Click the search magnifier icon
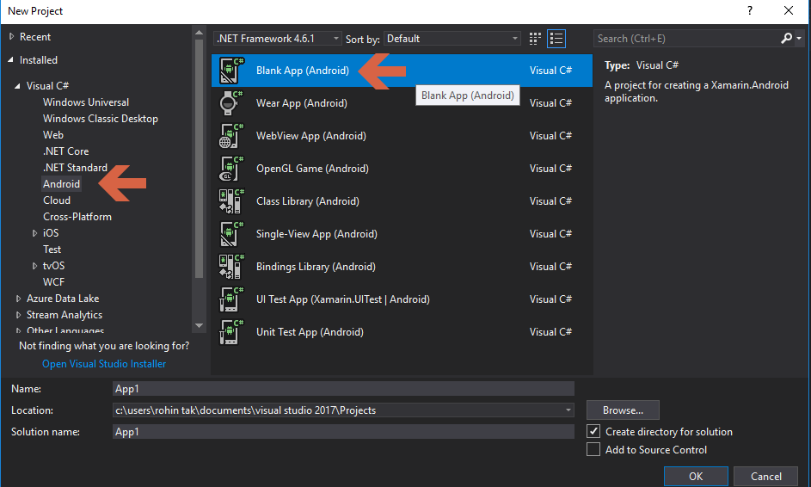This screenshot has height=487, width=811. (786, 39)
